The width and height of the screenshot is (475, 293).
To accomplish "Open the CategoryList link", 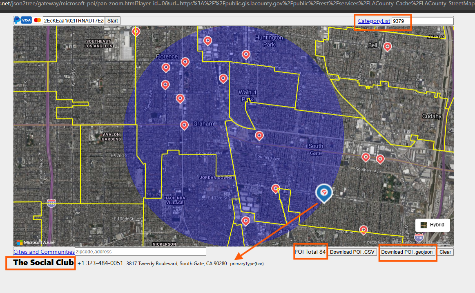I will coord(374,21).
